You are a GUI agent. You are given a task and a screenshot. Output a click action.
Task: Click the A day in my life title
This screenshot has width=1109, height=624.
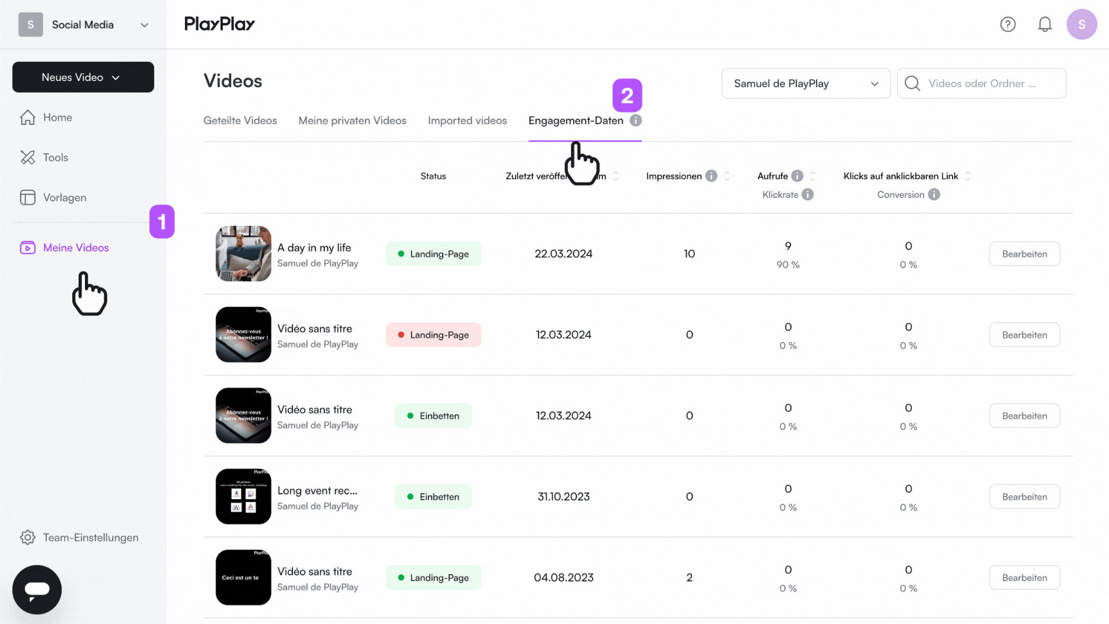click(314, 247)
